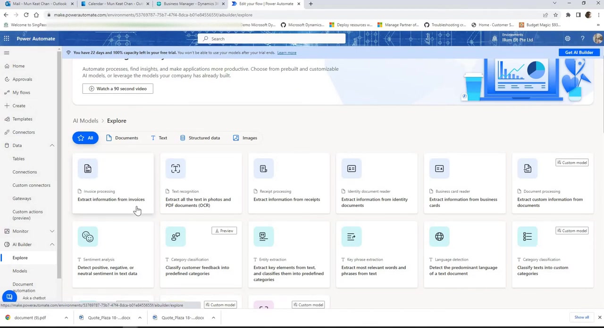604x328 pixels.
Task: Open options for first Quote_Plaza docx download
Action: click(140, 318)
